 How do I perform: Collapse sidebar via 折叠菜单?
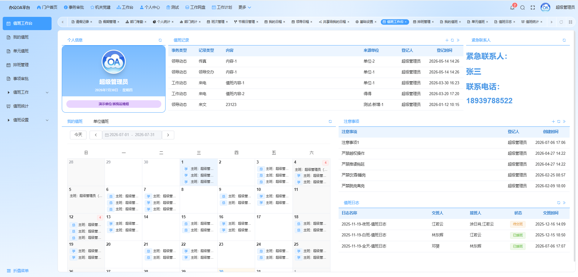(x=18, y=271)
